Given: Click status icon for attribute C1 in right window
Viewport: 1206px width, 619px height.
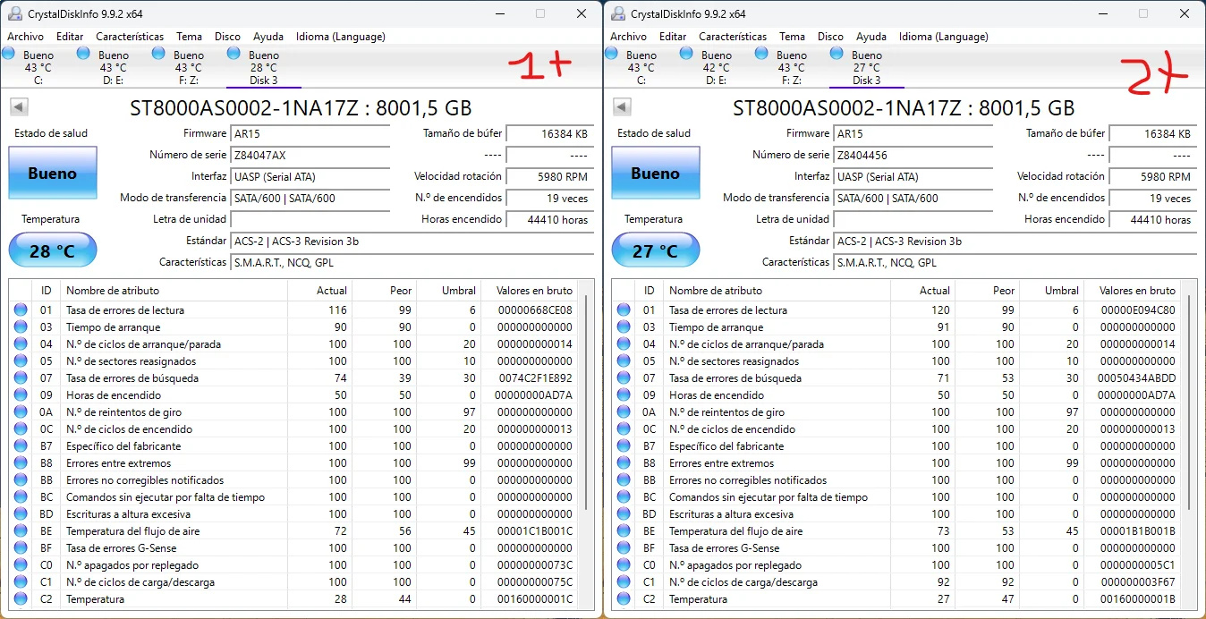Looking at the screenshot, I should 624,582.
